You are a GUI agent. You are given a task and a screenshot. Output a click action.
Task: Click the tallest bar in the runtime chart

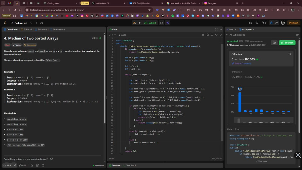pos(240,102)
